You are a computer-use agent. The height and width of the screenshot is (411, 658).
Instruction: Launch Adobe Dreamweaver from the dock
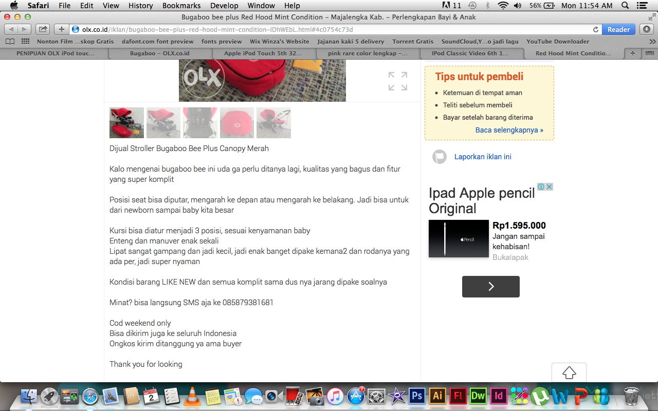(x=478, y=396)
